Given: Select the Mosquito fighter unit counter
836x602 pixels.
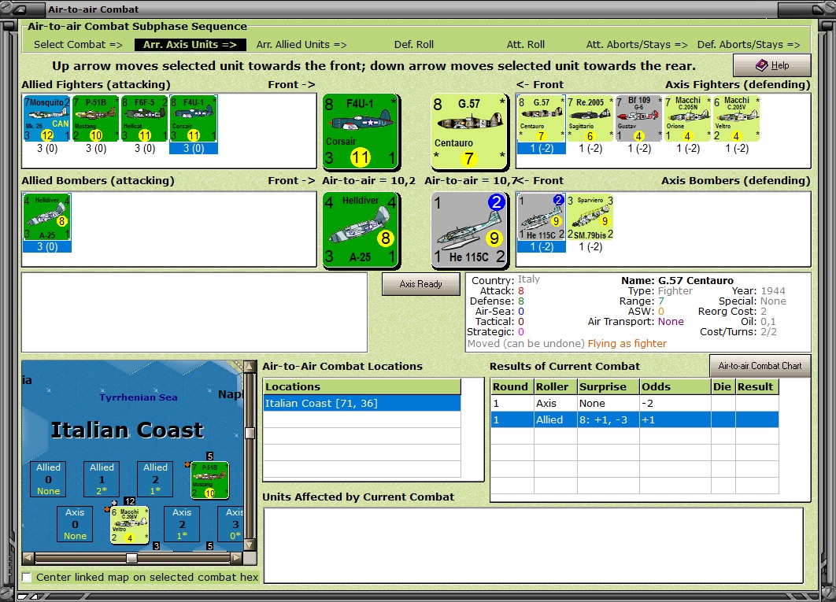Looking at the screenshot, I should [x=47, y=118].
